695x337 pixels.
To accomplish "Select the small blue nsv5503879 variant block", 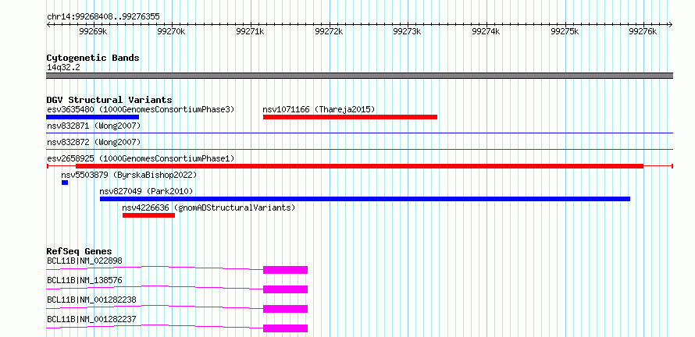I will coord(65,183).
